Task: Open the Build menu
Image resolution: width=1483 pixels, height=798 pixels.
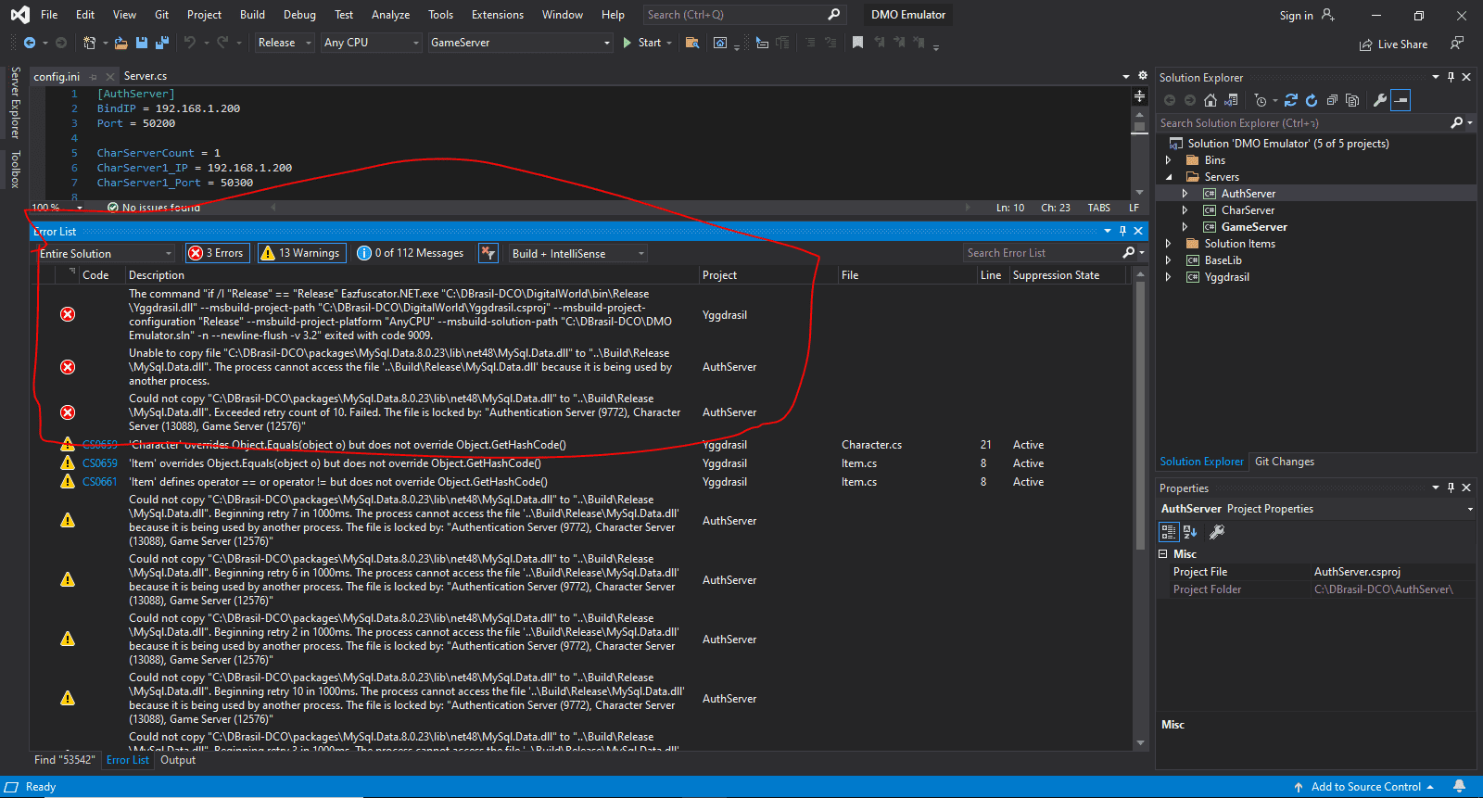Action: coord(252,15)
